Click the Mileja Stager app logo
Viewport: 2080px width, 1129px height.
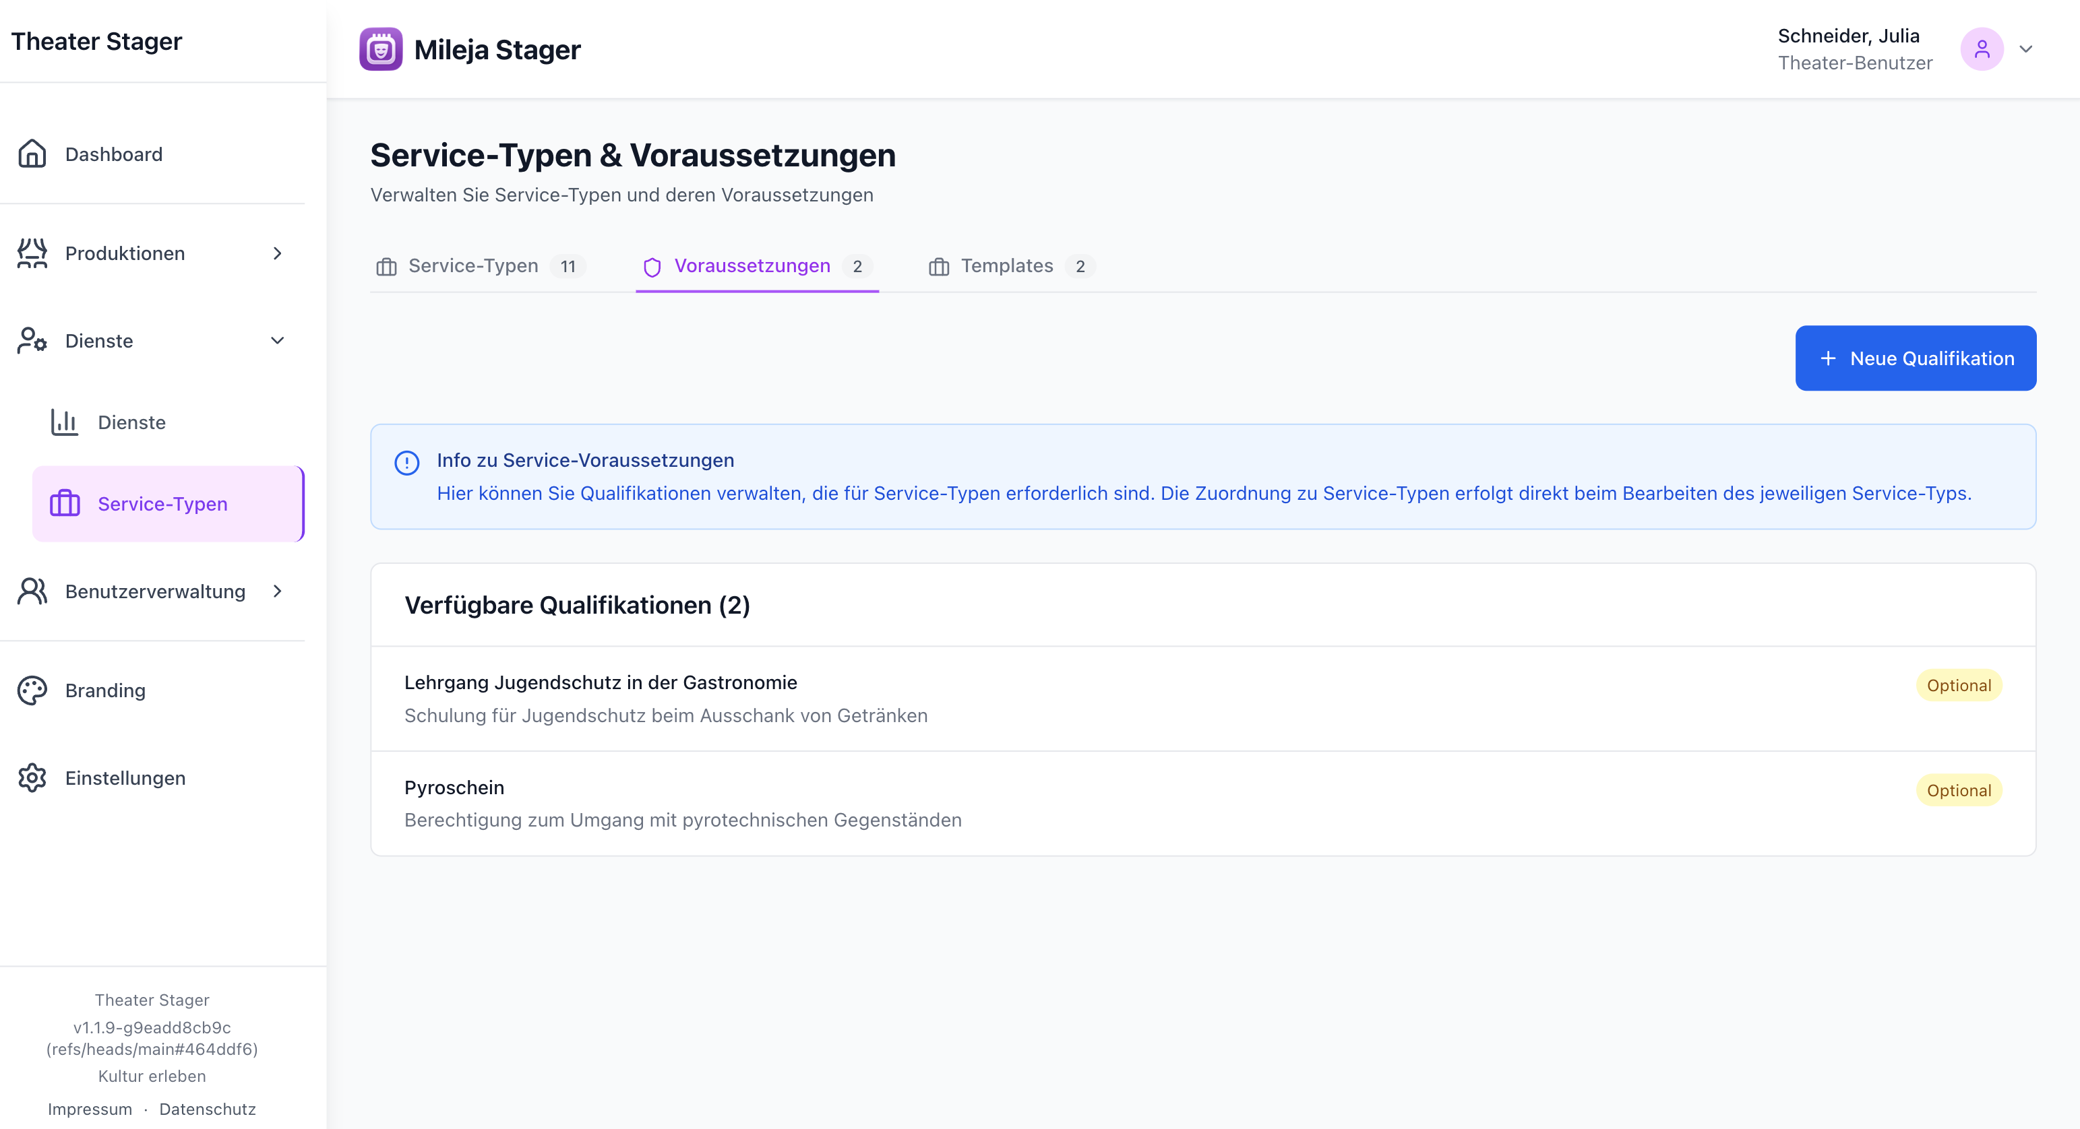coord(379,49)
